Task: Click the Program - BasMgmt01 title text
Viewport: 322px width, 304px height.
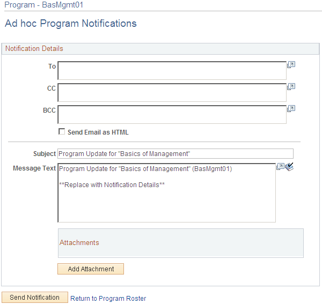Action: (43, 5)
